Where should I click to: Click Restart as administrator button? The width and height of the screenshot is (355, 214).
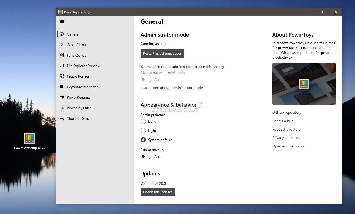point(162,53)
